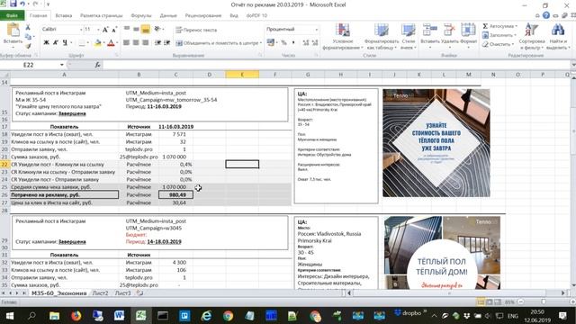Switch to the Данные tab
576x324 pixels.
click(168, 15)
